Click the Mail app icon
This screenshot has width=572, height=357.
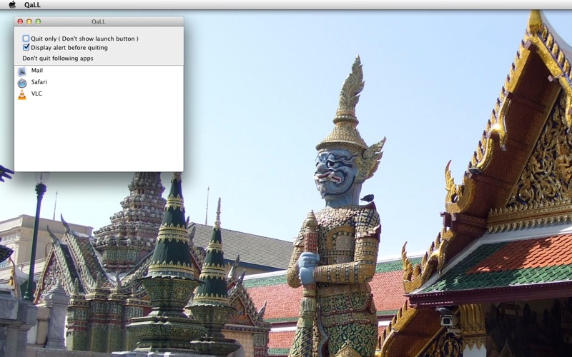[x=22, y=71]
